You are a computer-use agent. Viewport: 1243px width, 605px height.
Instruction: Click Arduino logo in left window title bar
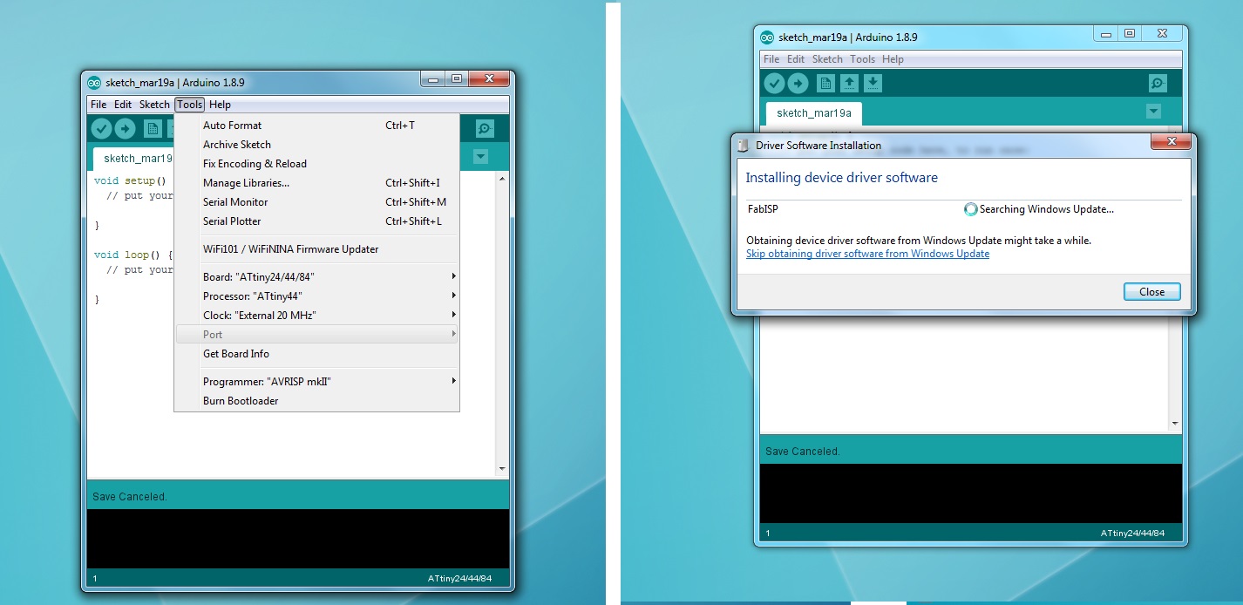94,82
